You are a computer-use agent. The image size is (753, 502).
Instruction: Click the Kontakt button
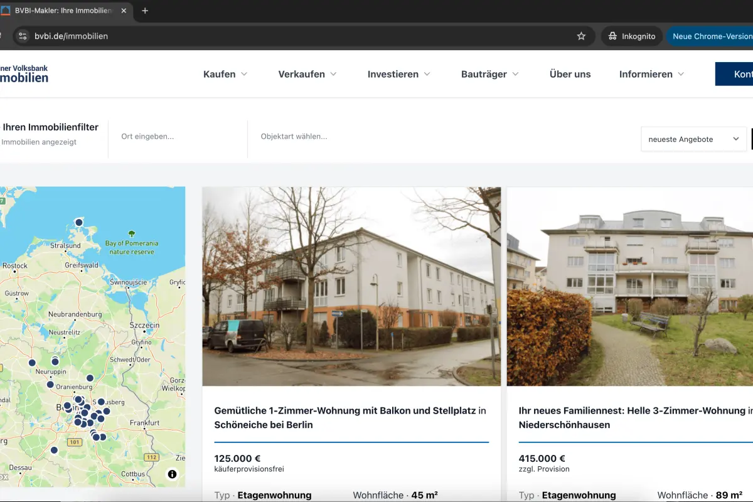[734, 74]
